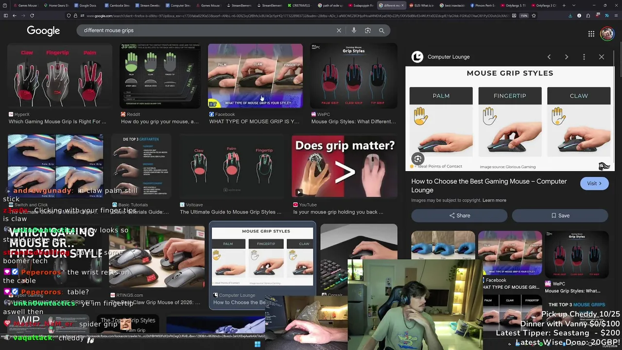The width and height of the screenshot is (622, 350).
Task: Click the Computer Lounge source logo
Action: (417, 57)
